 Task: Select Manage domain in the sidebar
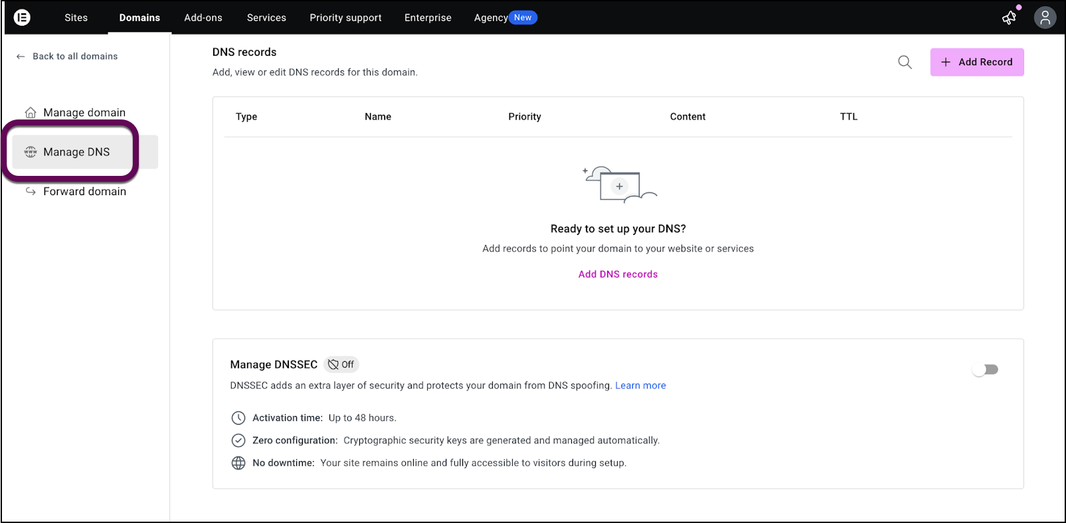[x=84, y=113]
